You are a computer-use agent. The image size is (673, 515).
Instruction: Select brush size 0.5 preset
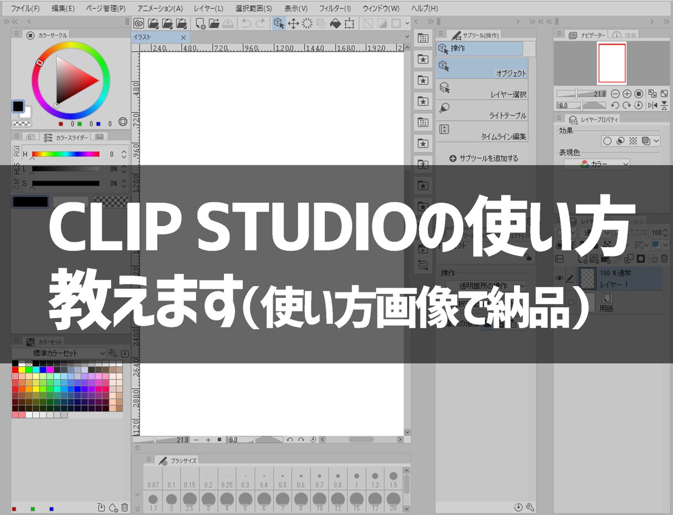[x=282, y=479]
